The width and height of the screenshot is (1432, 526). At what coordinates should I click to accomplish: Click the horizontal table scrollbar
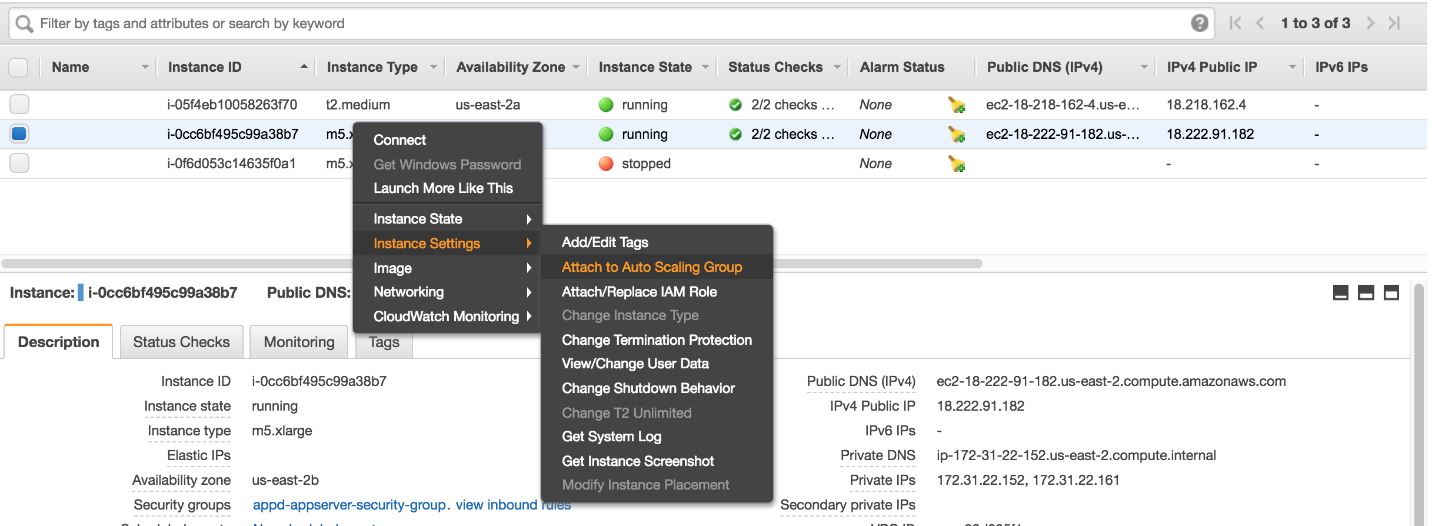(492, 263)
